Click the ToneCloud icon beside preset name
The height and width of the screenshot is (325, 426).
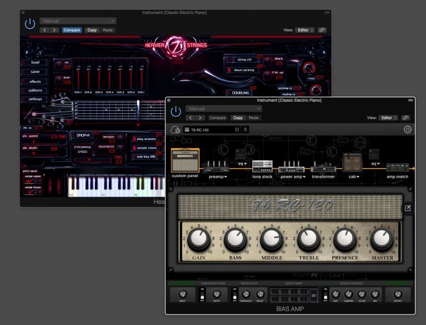coord(175,129)
